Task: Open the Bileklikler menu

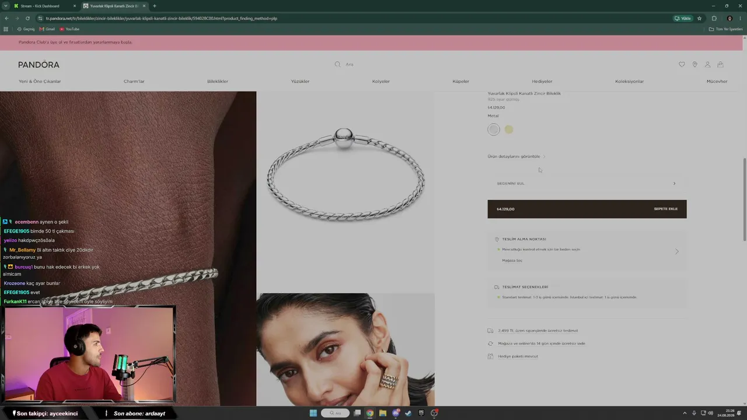Action: click(218, 82)
